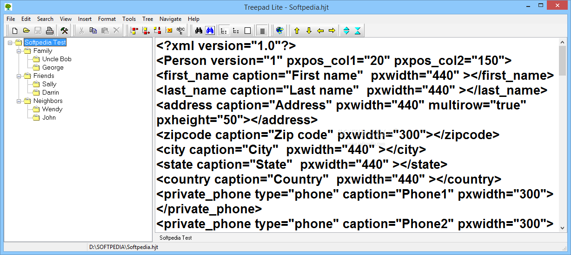Click the first red node insert icon
The image size is (571, 255).
coord(134,31)
